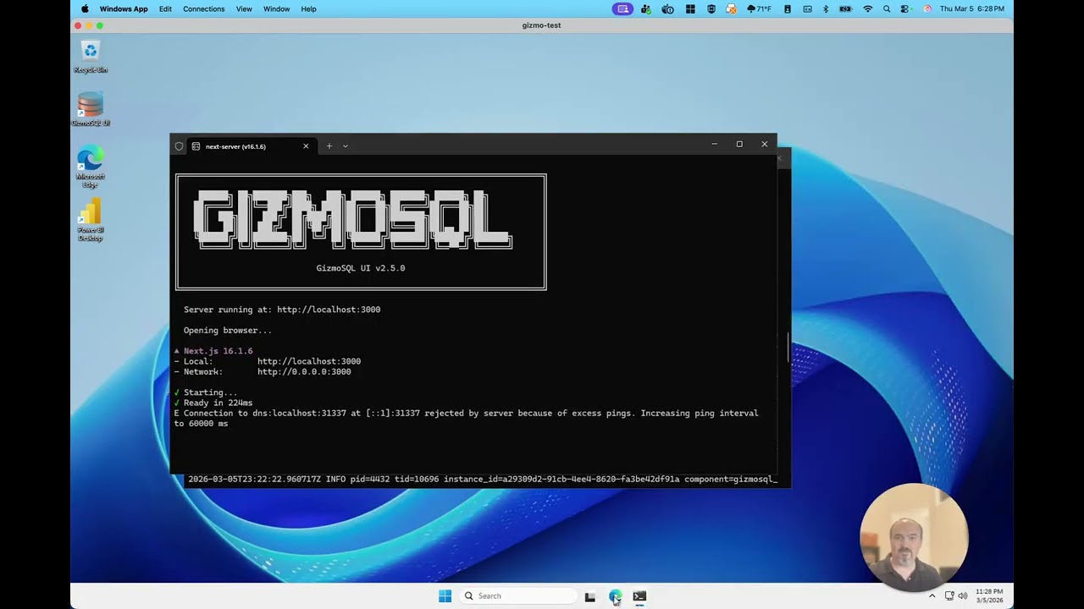This screenshot has height=609, width=1084.
Task: Open Bluetooth menu bar icon
Action: (826, 9)
